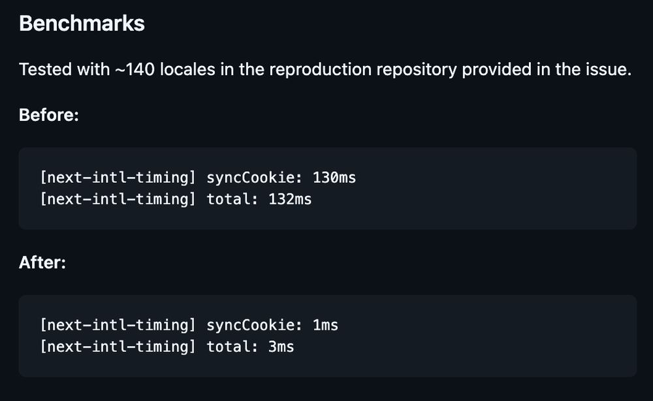Click the 3ms total value
Screen dimensions: 653x401
pos(281,347)
